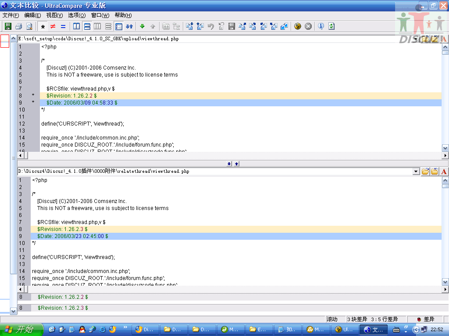449x336 pixels.
Task: Click the 滚动 status bar entry
Action: point(336,319)
